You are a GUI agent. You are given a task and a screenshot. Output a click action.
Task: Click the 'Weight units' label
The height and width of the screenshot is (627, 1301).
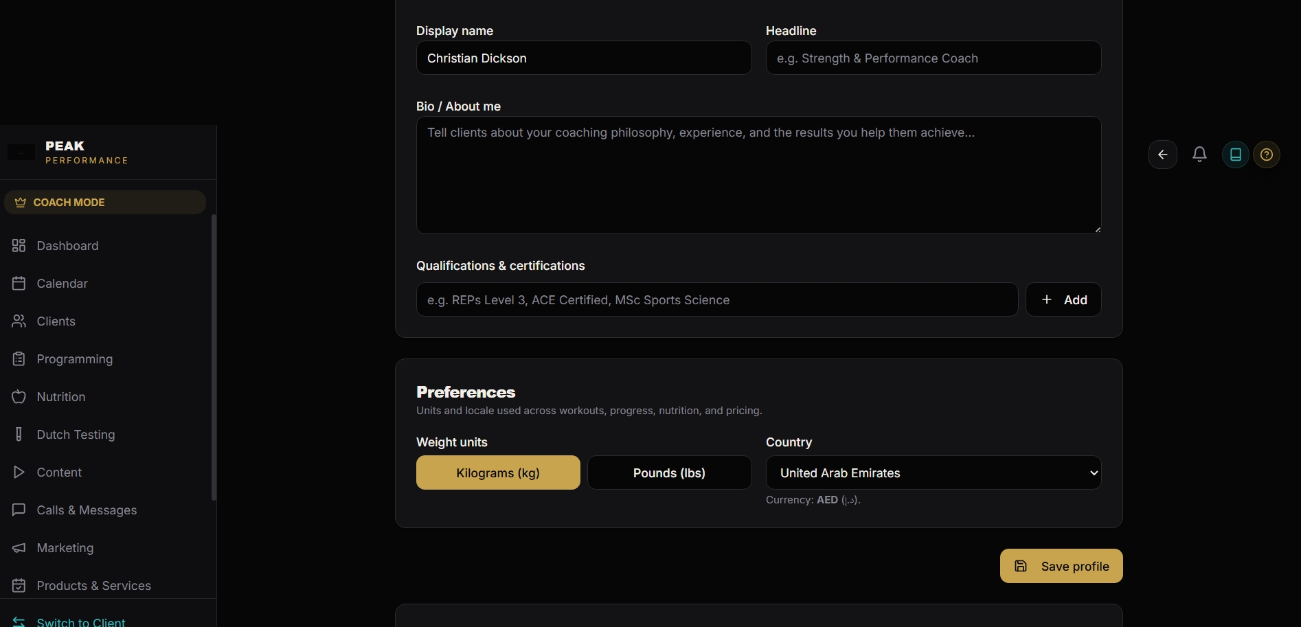point(452,442)
